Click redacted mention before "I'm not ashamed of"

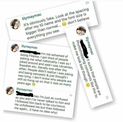pyautogui.click(x=30, y=52)
